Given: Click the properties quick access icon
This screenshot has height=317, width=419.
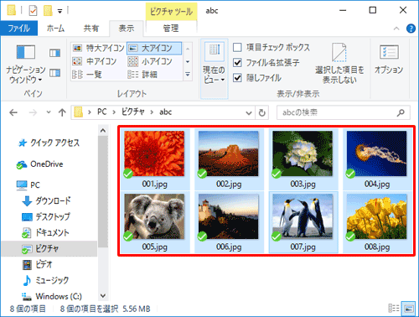Looking at the screenshot, I should point(33,11).
